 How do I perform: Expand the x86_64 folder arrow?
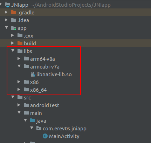click(x=19, y=90)
